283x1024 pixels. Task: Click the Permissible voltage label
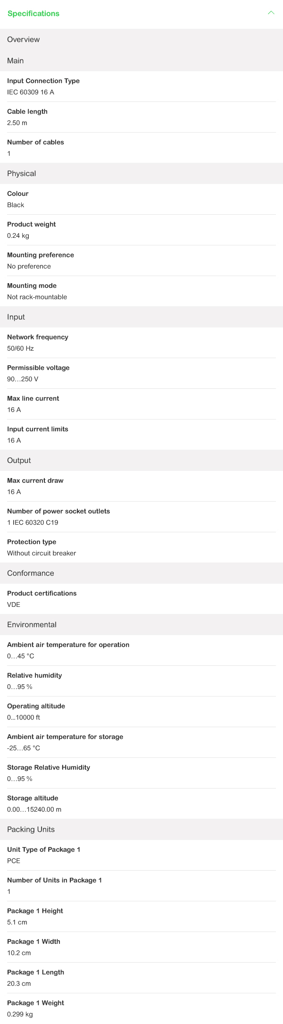[x=38, y=368]
